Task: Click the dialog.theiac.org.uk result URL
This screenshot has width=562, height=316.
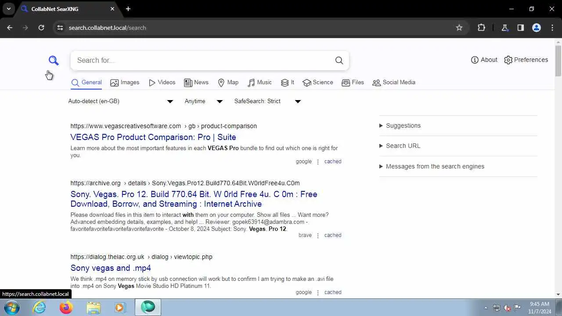Action: tap(141, 257)
